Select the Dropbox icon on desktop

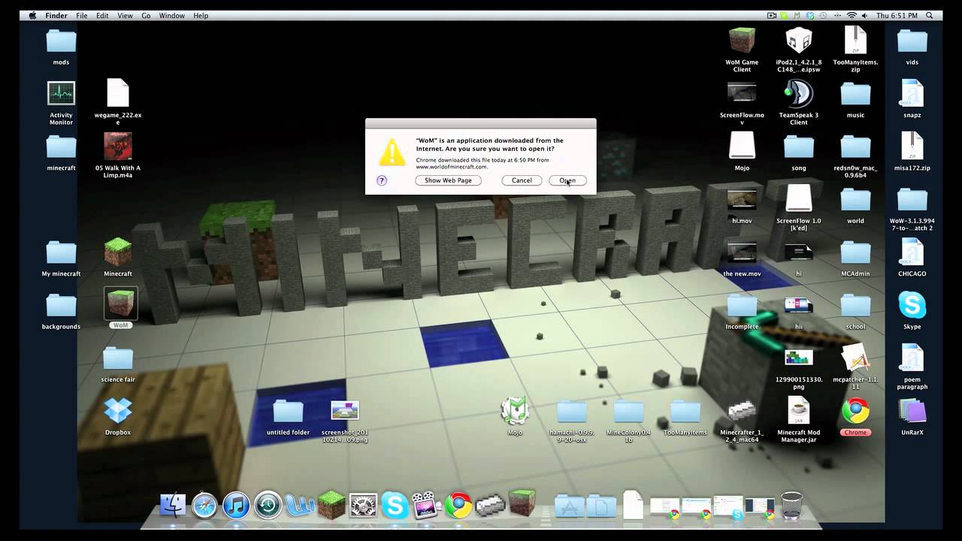click(118, 411)
